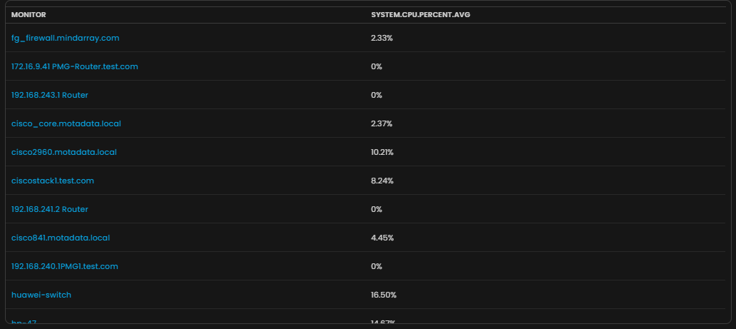The image size is (736, 329).
Task: Select the 2.37% CPU value cell
Action: (x=382, y=123)
